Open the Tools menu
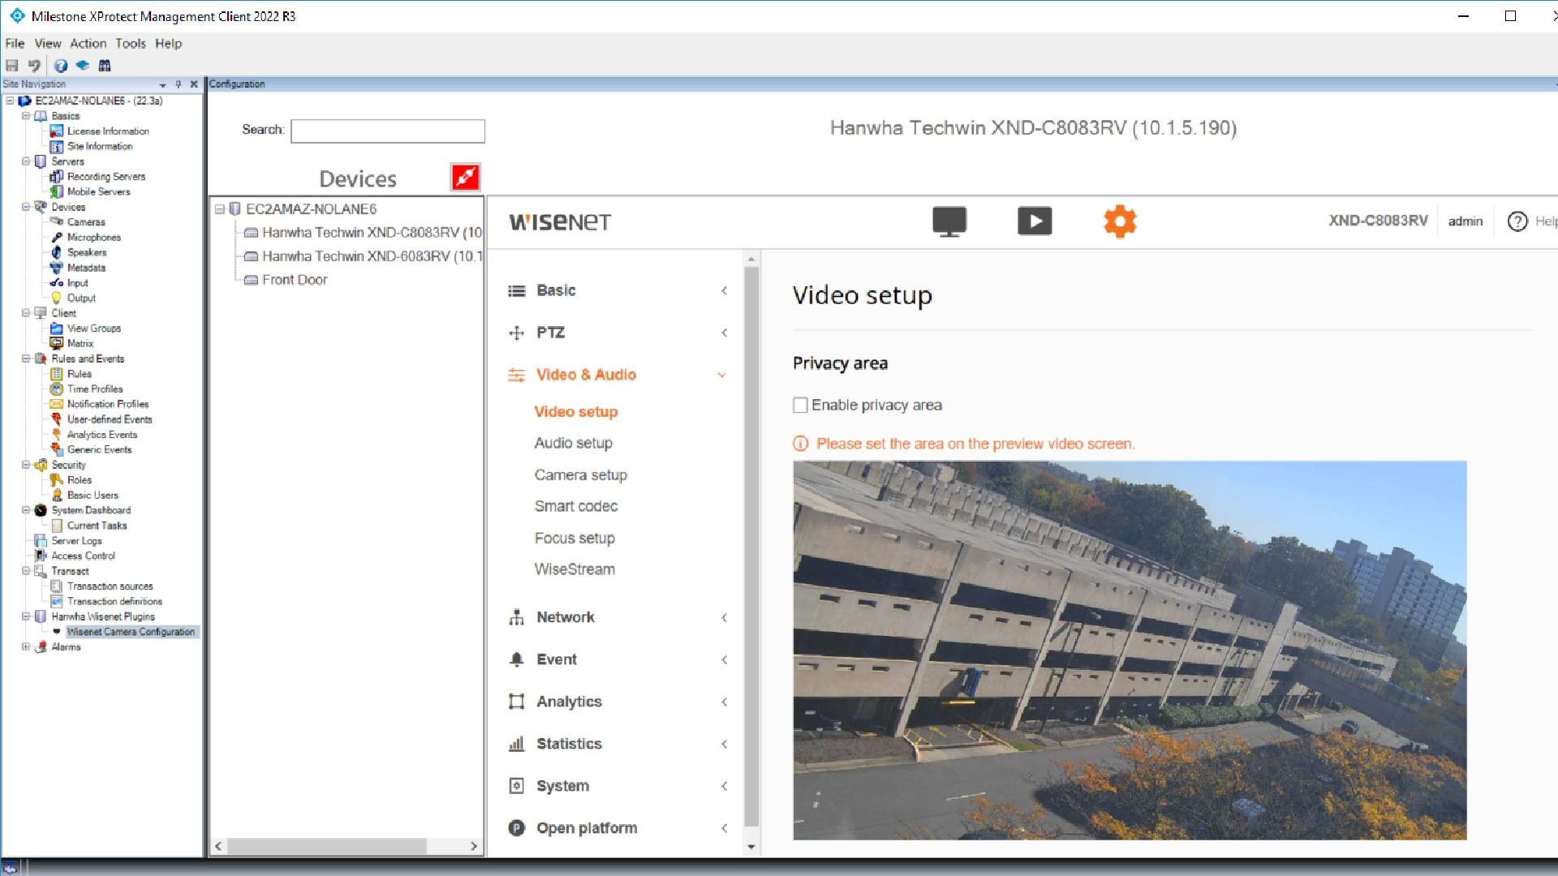 (130, 43)
